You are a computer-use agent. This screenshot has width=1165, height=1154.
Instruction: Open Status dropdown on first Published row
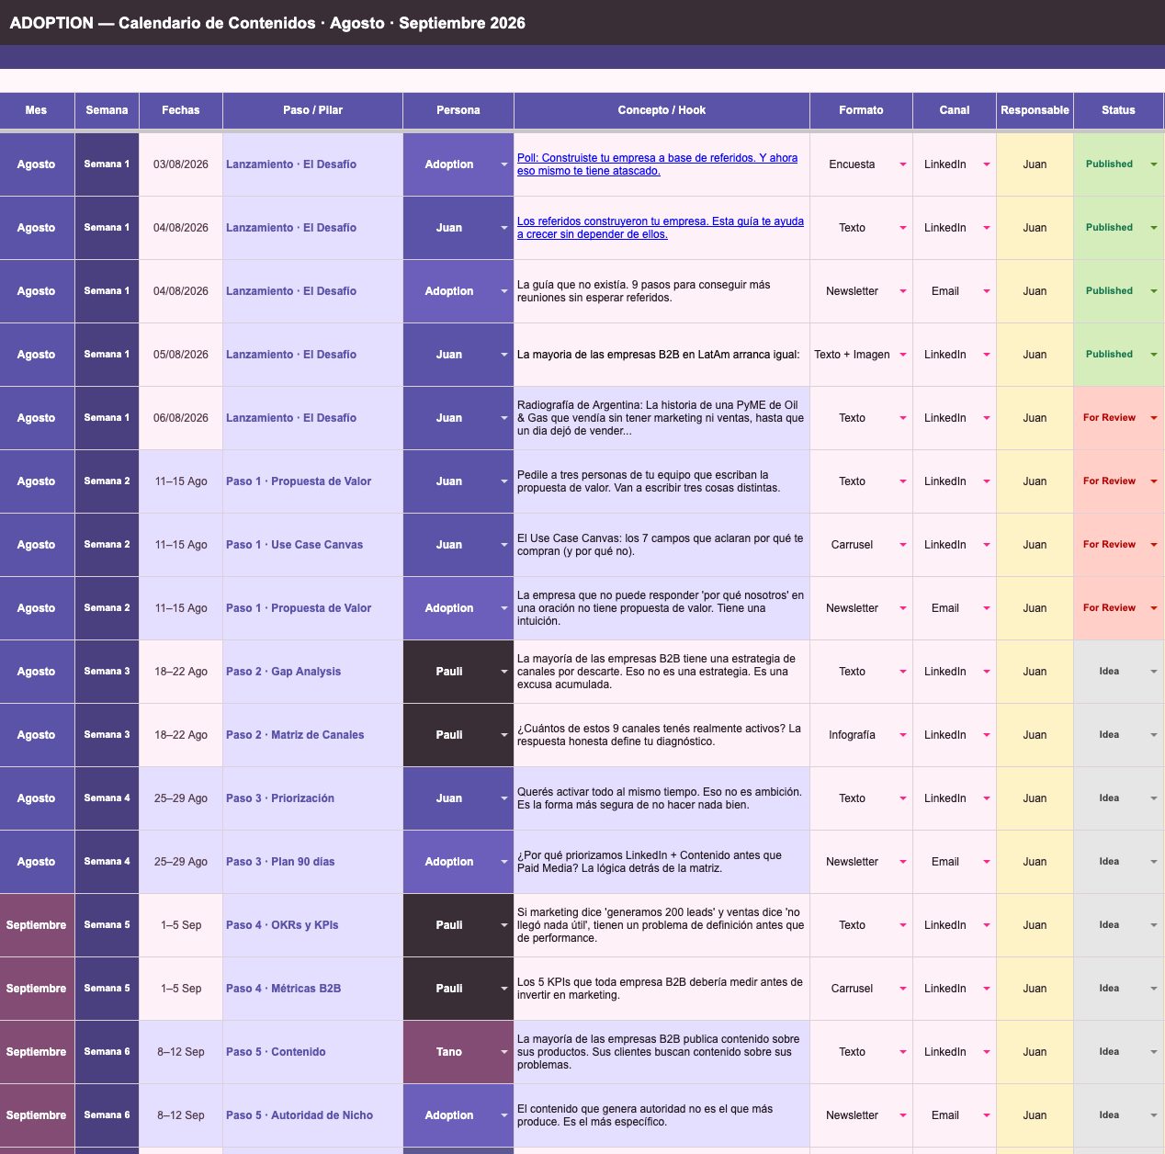tap(1153, 164)
